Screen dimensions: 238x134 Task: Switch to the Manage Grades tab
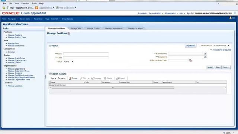coord(93,28)
